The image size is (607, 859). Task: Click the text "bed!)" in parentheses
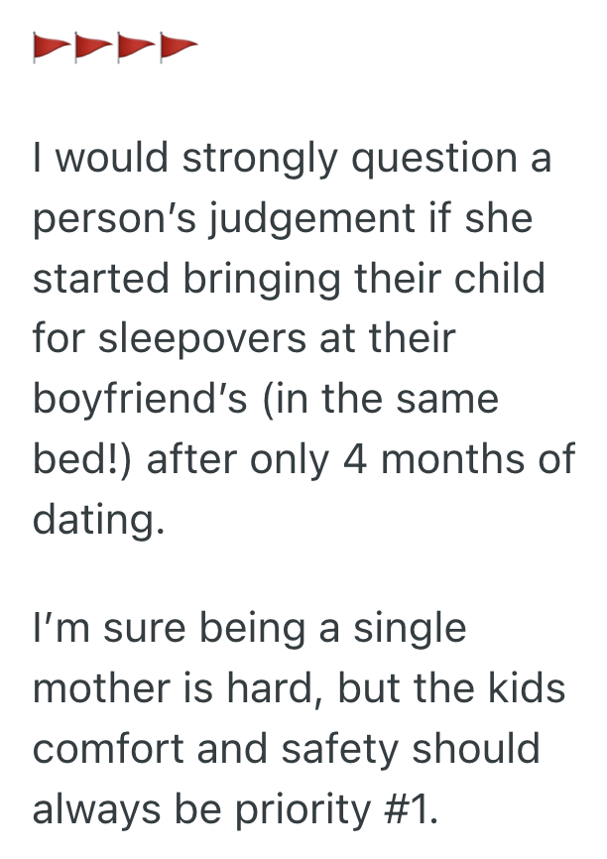point(89,458)
